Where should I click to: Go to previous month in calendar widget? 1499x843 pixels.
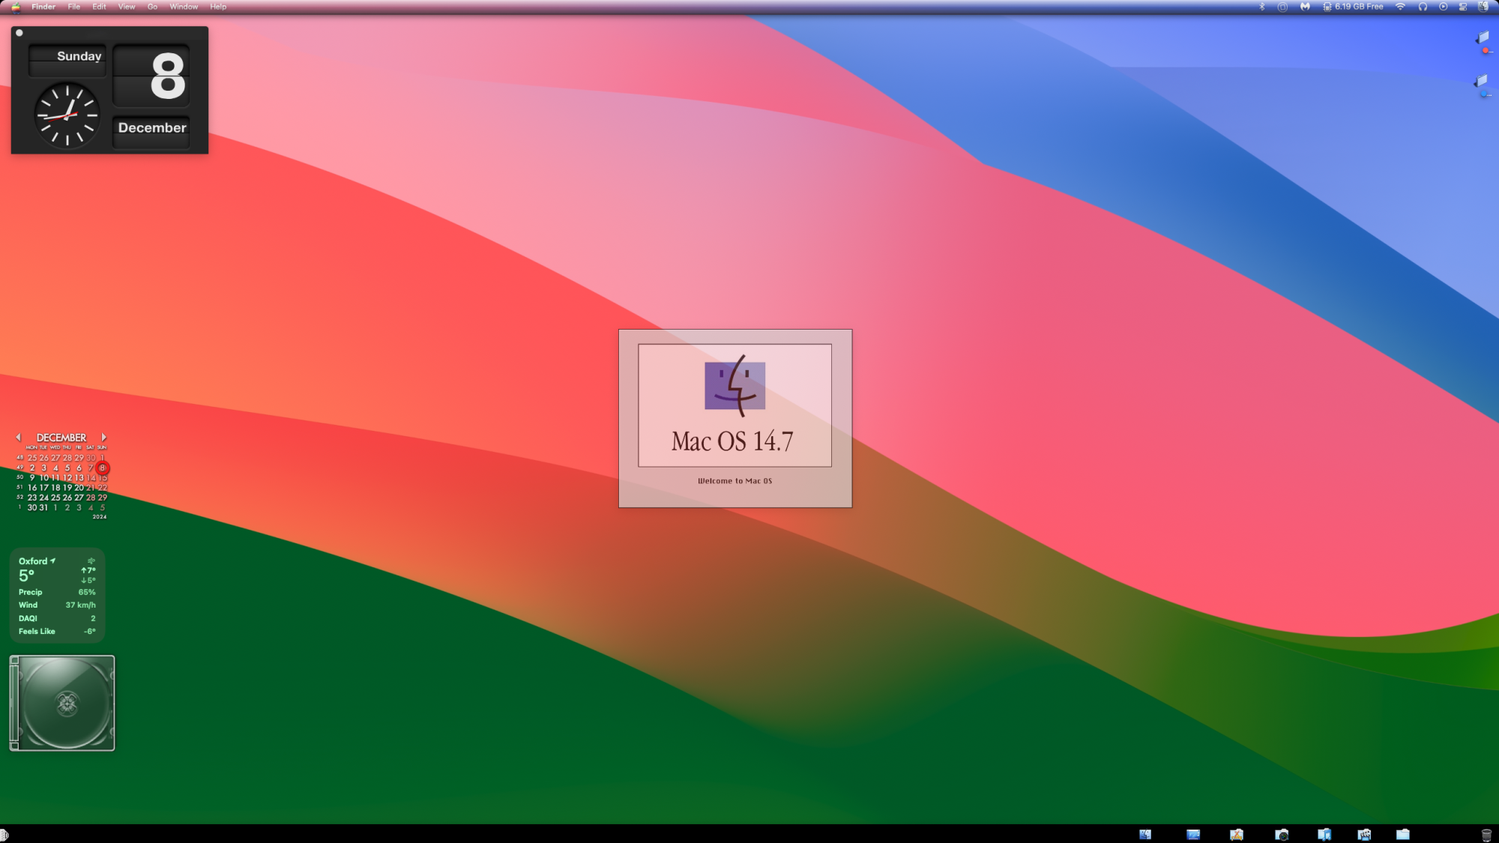[19, 437]
